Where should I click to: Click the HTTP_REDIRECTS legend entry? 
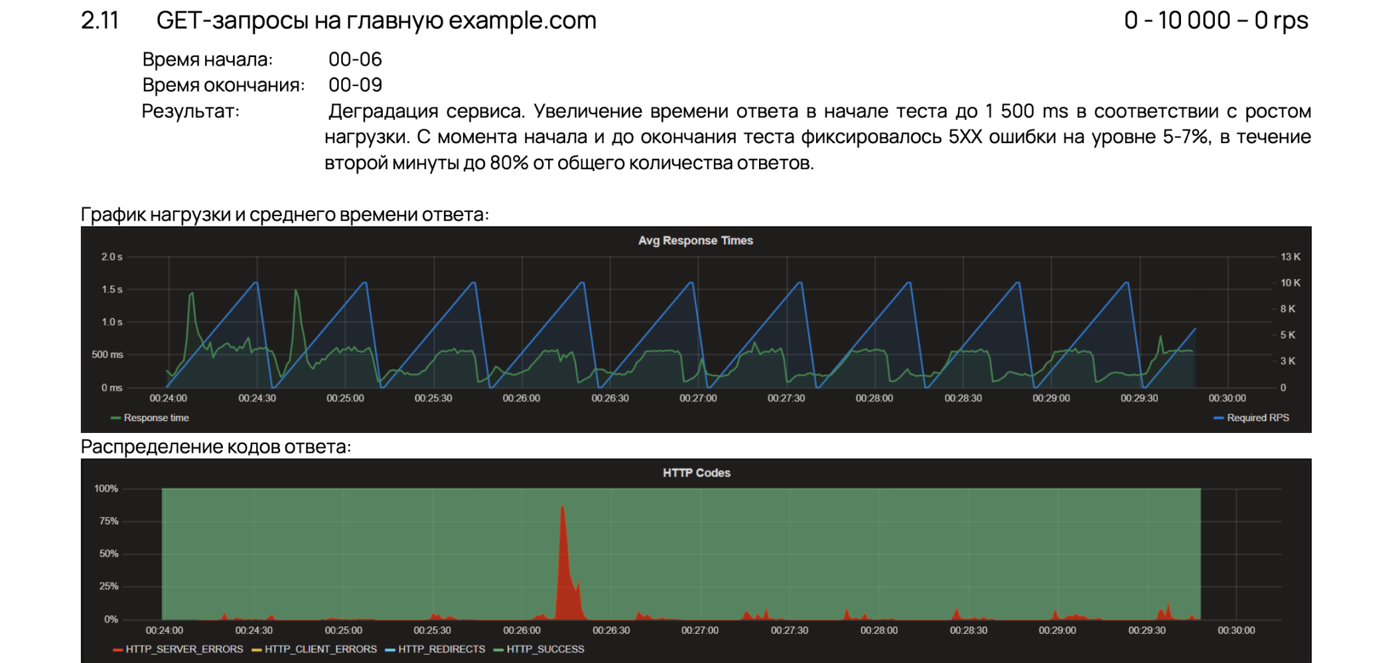click(441, 649)
